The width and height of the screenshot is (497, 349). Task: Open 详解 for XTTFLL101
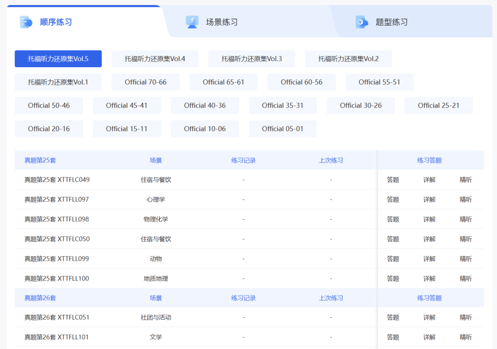click(429, 338)
